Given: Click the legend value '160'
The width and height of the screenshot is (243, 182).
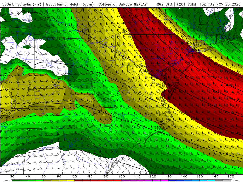Looking at the screenshot, I should tap(215, 177).
